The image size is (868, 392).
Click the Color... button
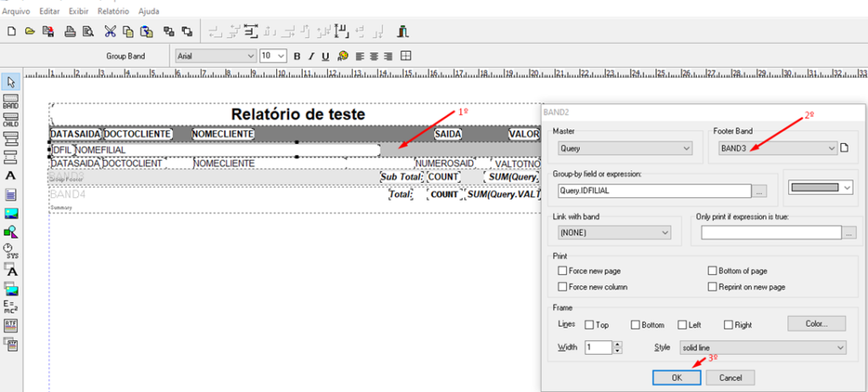pos(817,323)
